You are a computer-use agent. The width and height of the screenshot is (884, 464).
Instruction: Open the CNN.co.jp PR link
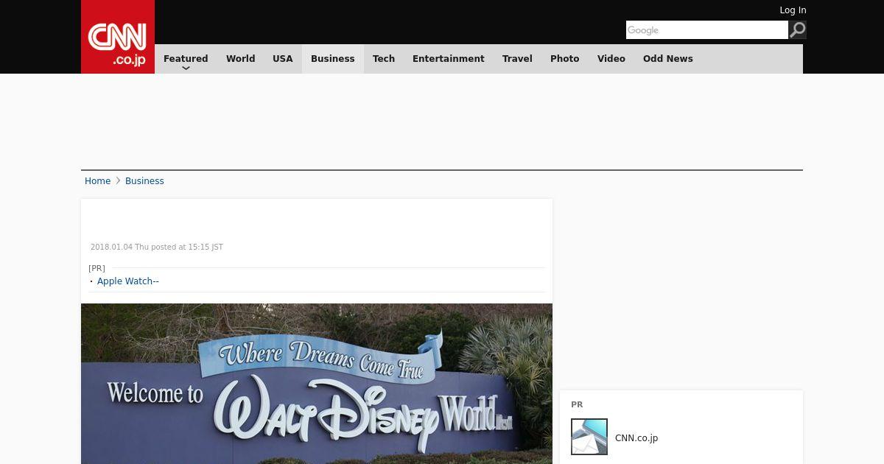point(636,438)
